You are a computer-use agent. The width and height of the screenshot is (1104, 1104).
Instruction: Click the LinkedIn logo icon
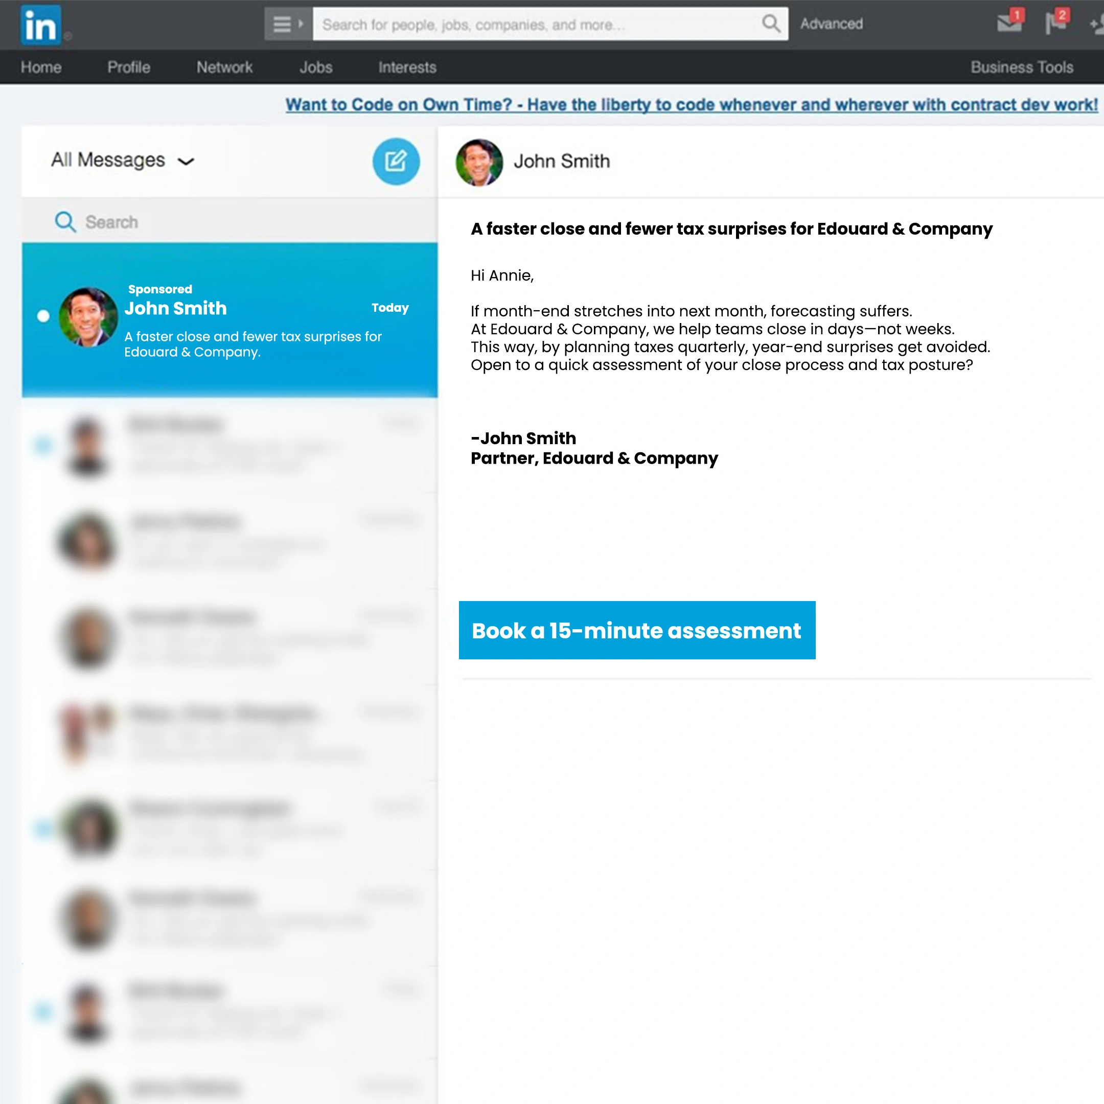click(x=40, y=25)
